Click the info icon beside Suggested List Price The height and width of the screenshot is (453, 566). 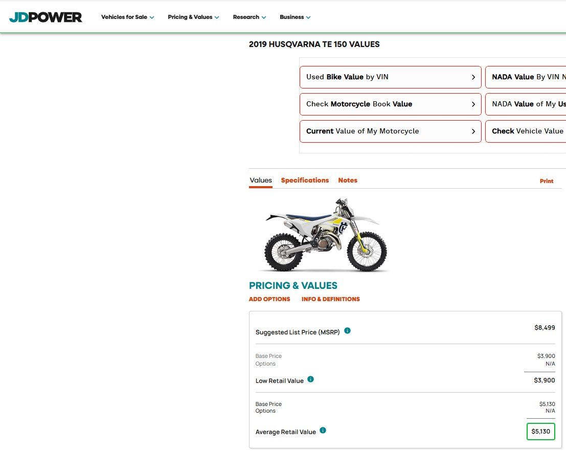click(x=347, y=331)
